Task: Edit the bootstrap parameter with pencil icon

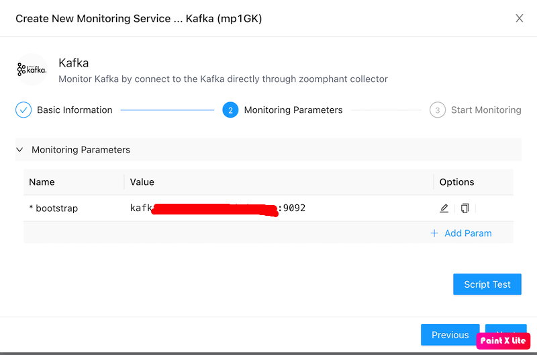Action: [x=444, y=208]
